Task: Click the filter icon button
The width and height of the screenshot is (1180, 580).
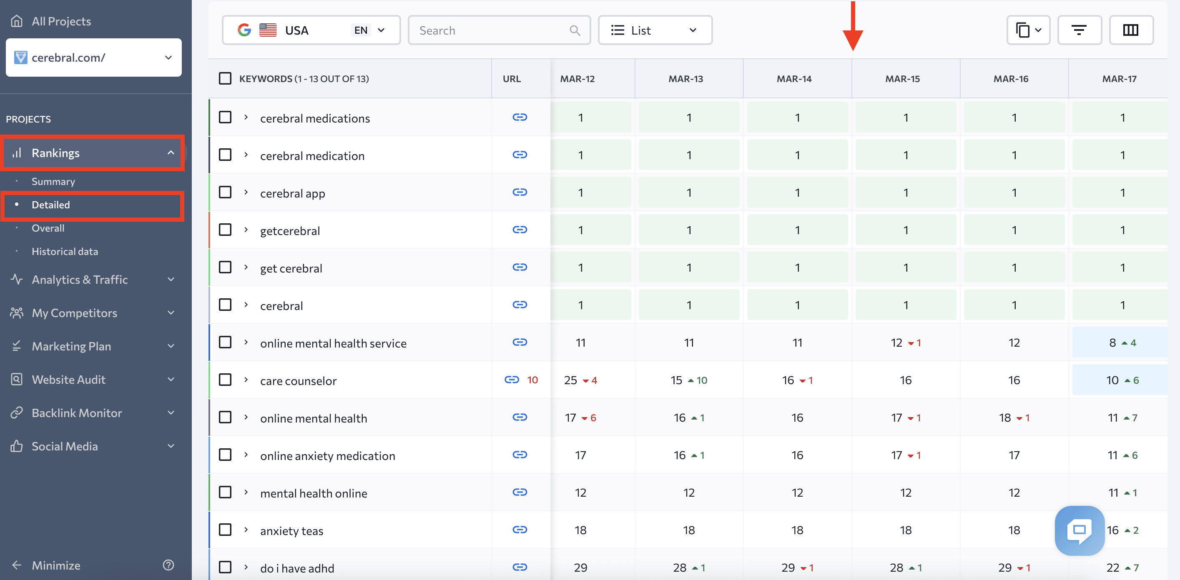Action: pyautogui.click(x=1079, y=30)
